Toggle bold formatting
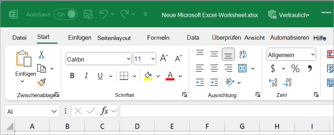This screenshot has height=135, width=334. click(72, 76)
